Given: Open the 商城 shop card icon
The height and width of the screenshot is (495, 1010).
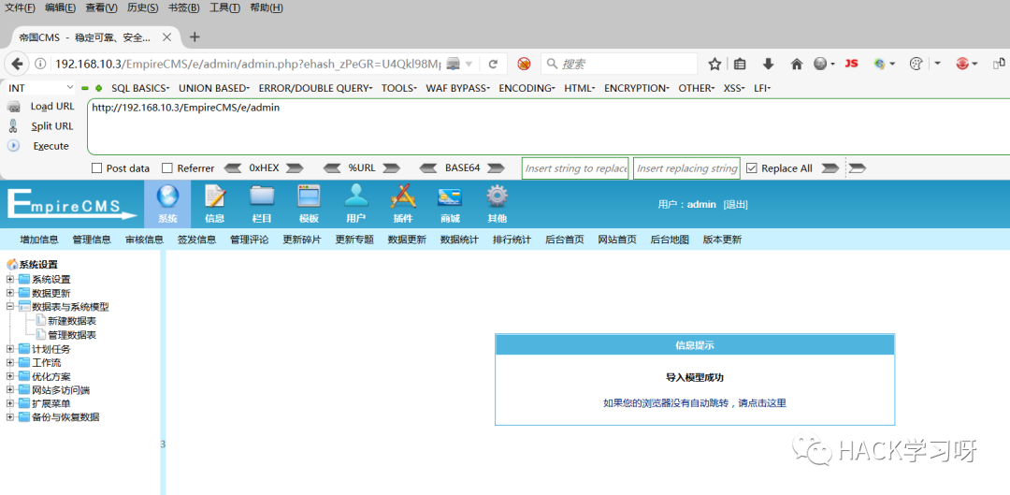Looking at the screenshot, I should tap(450, 204).
